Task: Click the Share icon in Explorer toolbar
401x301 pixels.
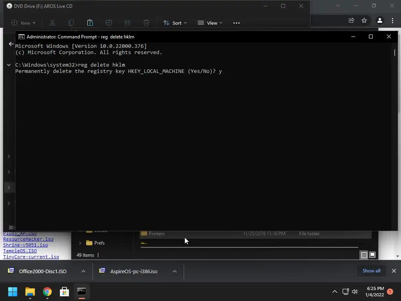Action: pyautogui.click(x=128, y=23)
